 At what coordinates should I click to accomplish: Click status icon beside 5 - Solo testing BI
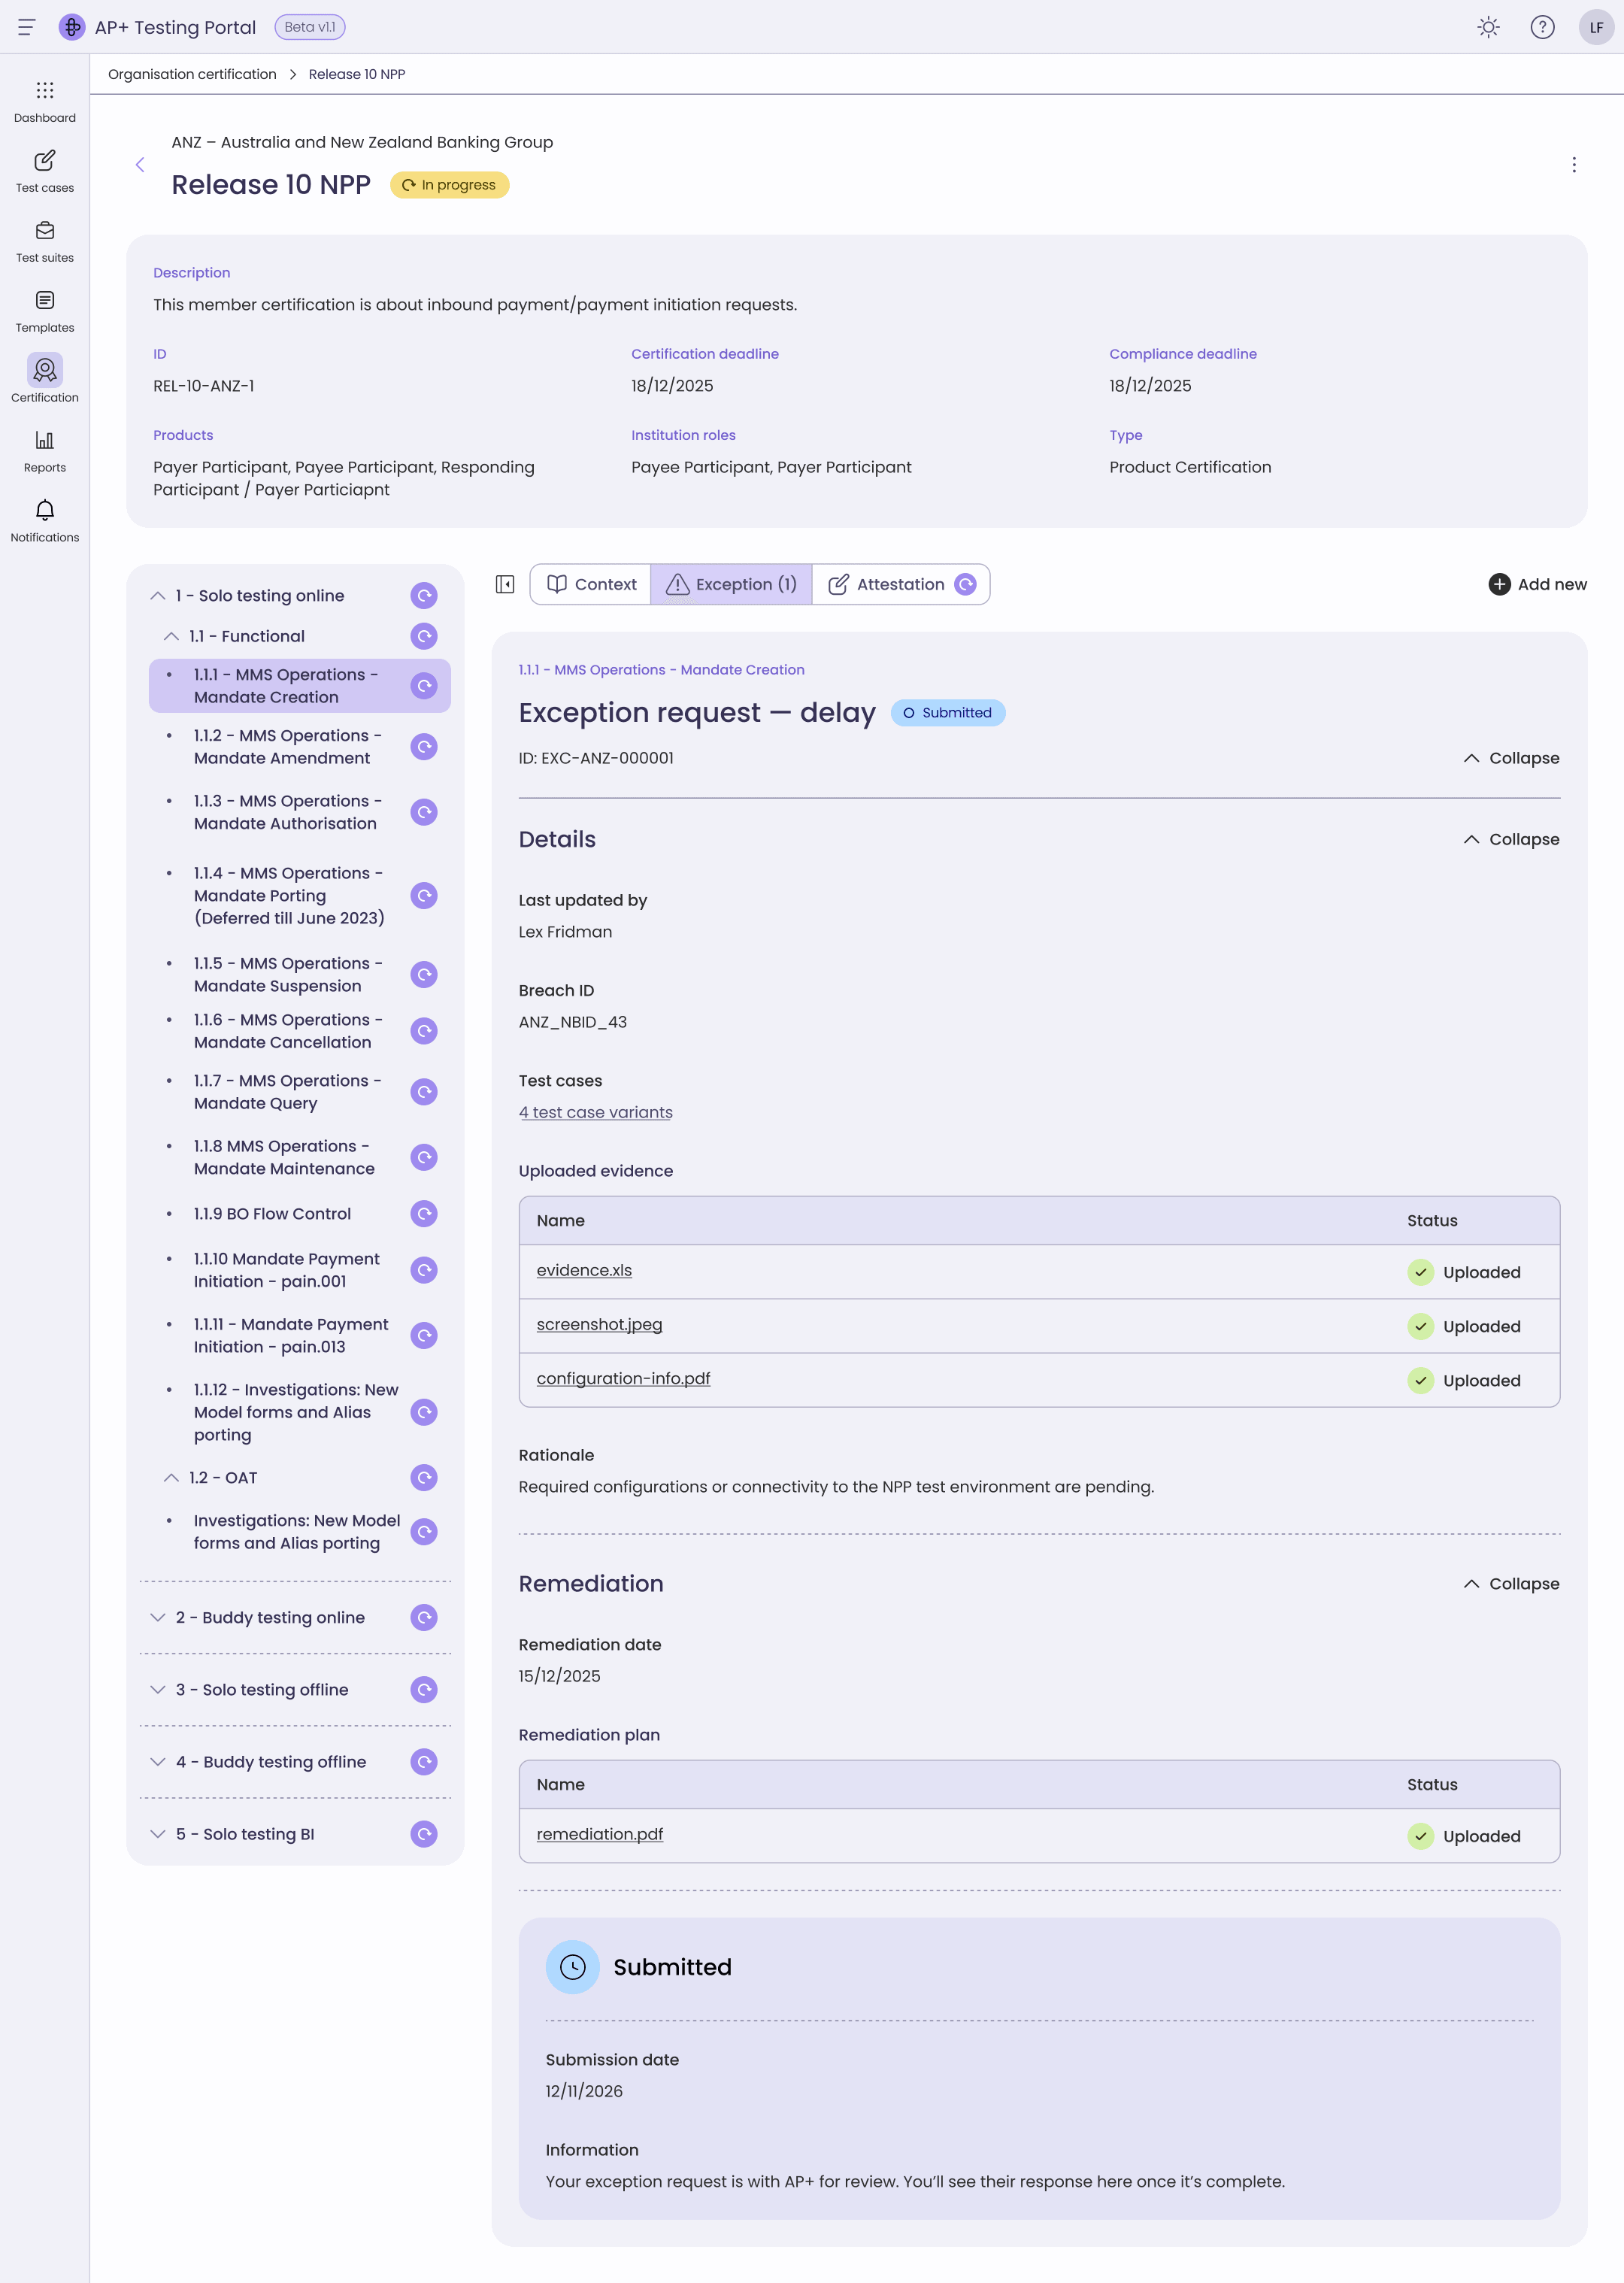pyautogui.click(x=424, y=1834)
